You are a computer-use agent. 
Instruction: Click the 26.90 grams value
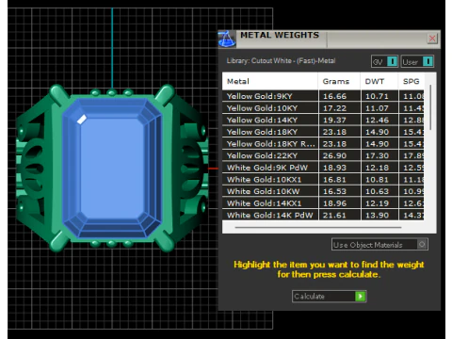coord(334,155)
